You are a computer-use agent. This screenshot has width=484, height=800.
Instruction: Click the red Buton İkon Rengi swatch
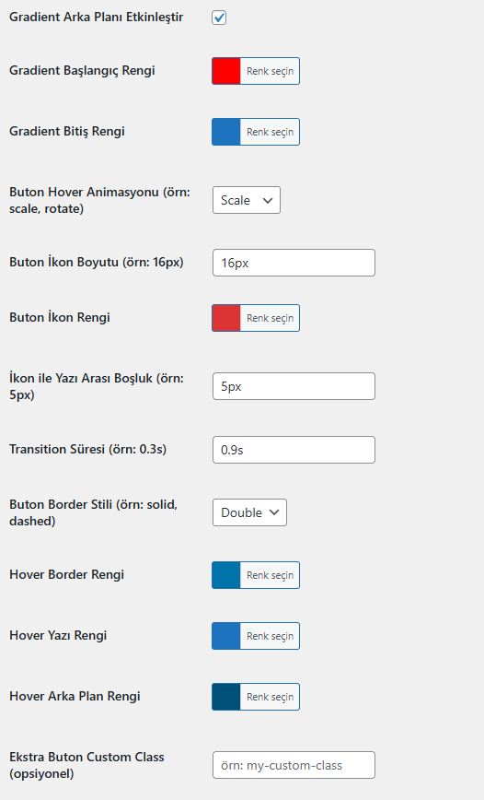[x=226, y=318]
